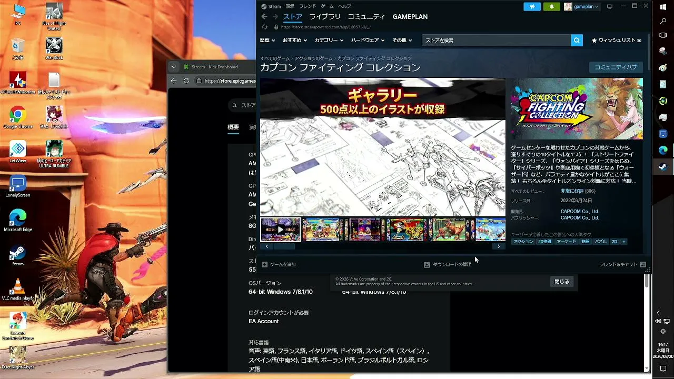
Task: Reload the Steam store page
Action: (264, 27)
